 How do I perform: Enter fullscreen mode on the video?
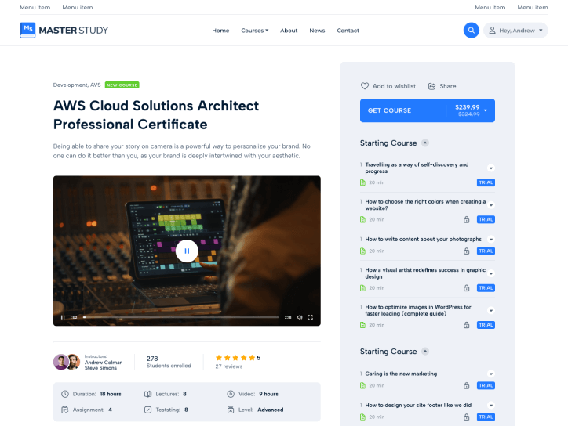tap(311, 317)
